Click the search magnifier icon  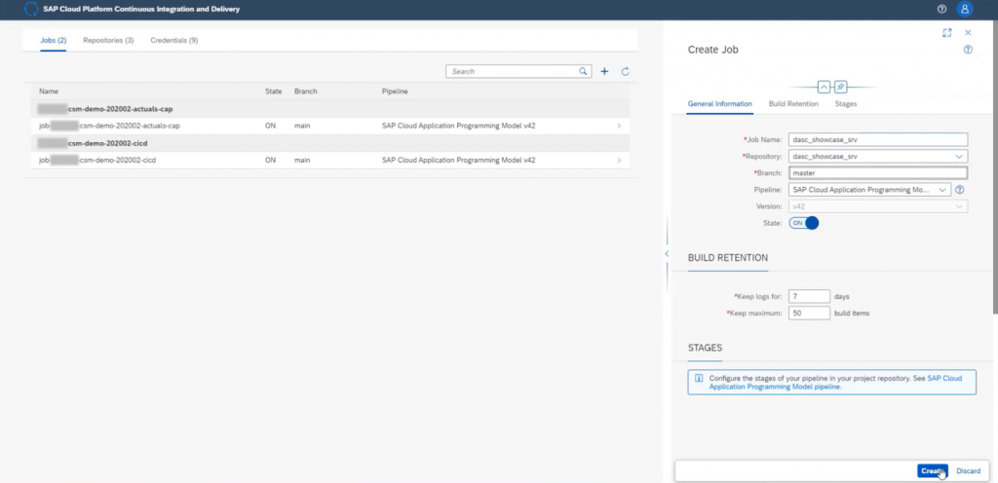583,72
